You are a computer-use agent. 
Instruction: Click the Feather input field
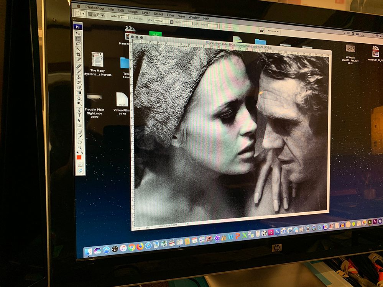(x=123, y=17)
